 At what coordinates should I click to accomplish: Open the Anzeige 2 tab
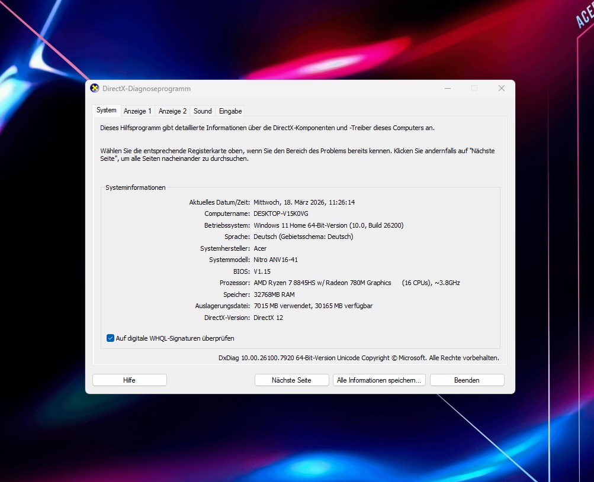[172, 111]
